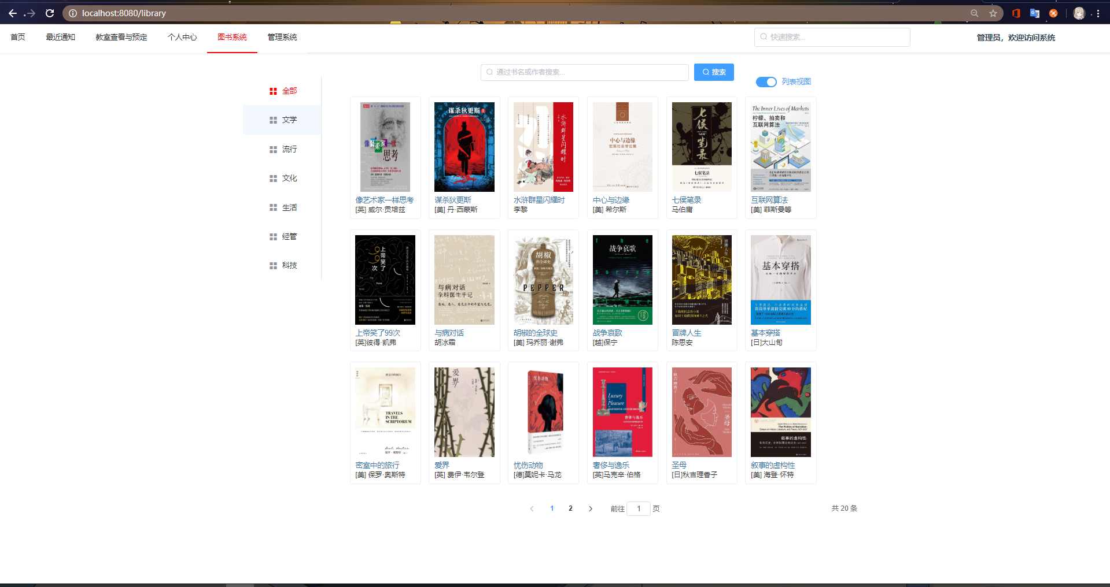Image resolution: width=1110 pixels, height=587 pixels.
Task: Open the 中心与边缘 book title link
Action: point(611,200)
